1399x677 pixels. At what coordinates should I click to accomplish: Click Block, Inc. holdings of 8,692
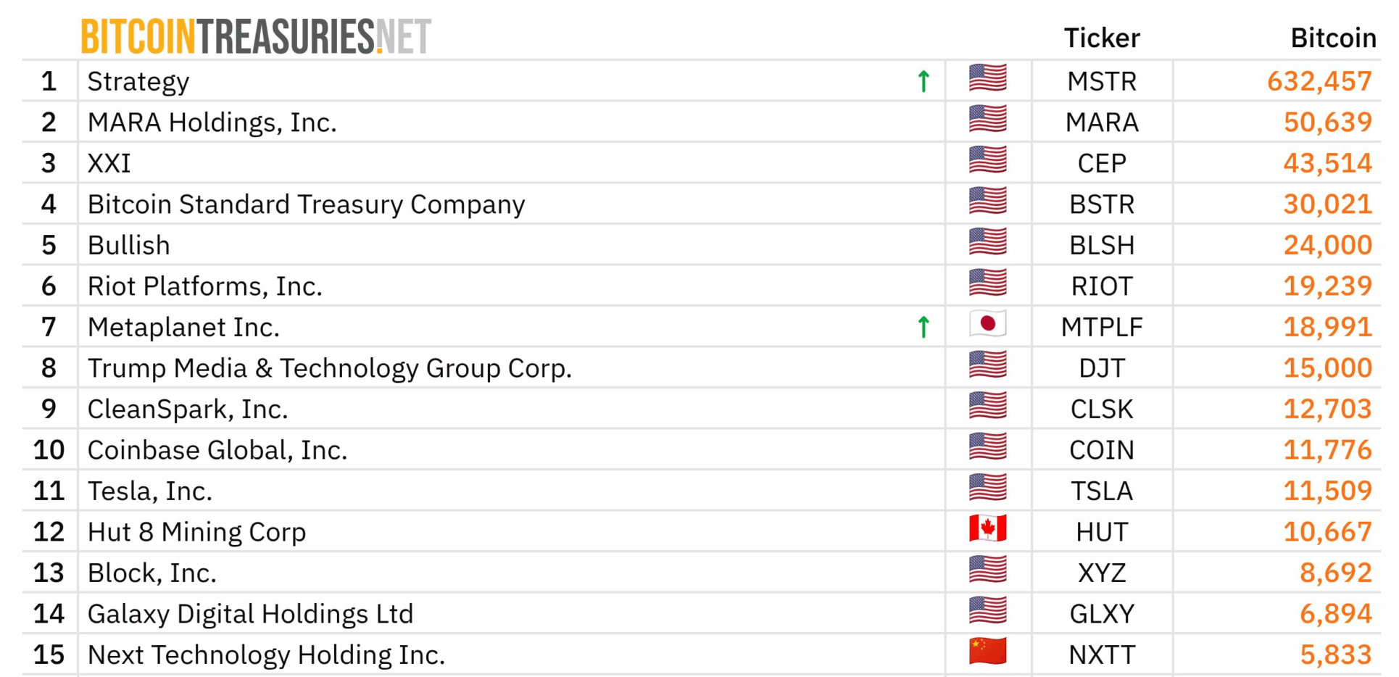(x=1335, y=573)
